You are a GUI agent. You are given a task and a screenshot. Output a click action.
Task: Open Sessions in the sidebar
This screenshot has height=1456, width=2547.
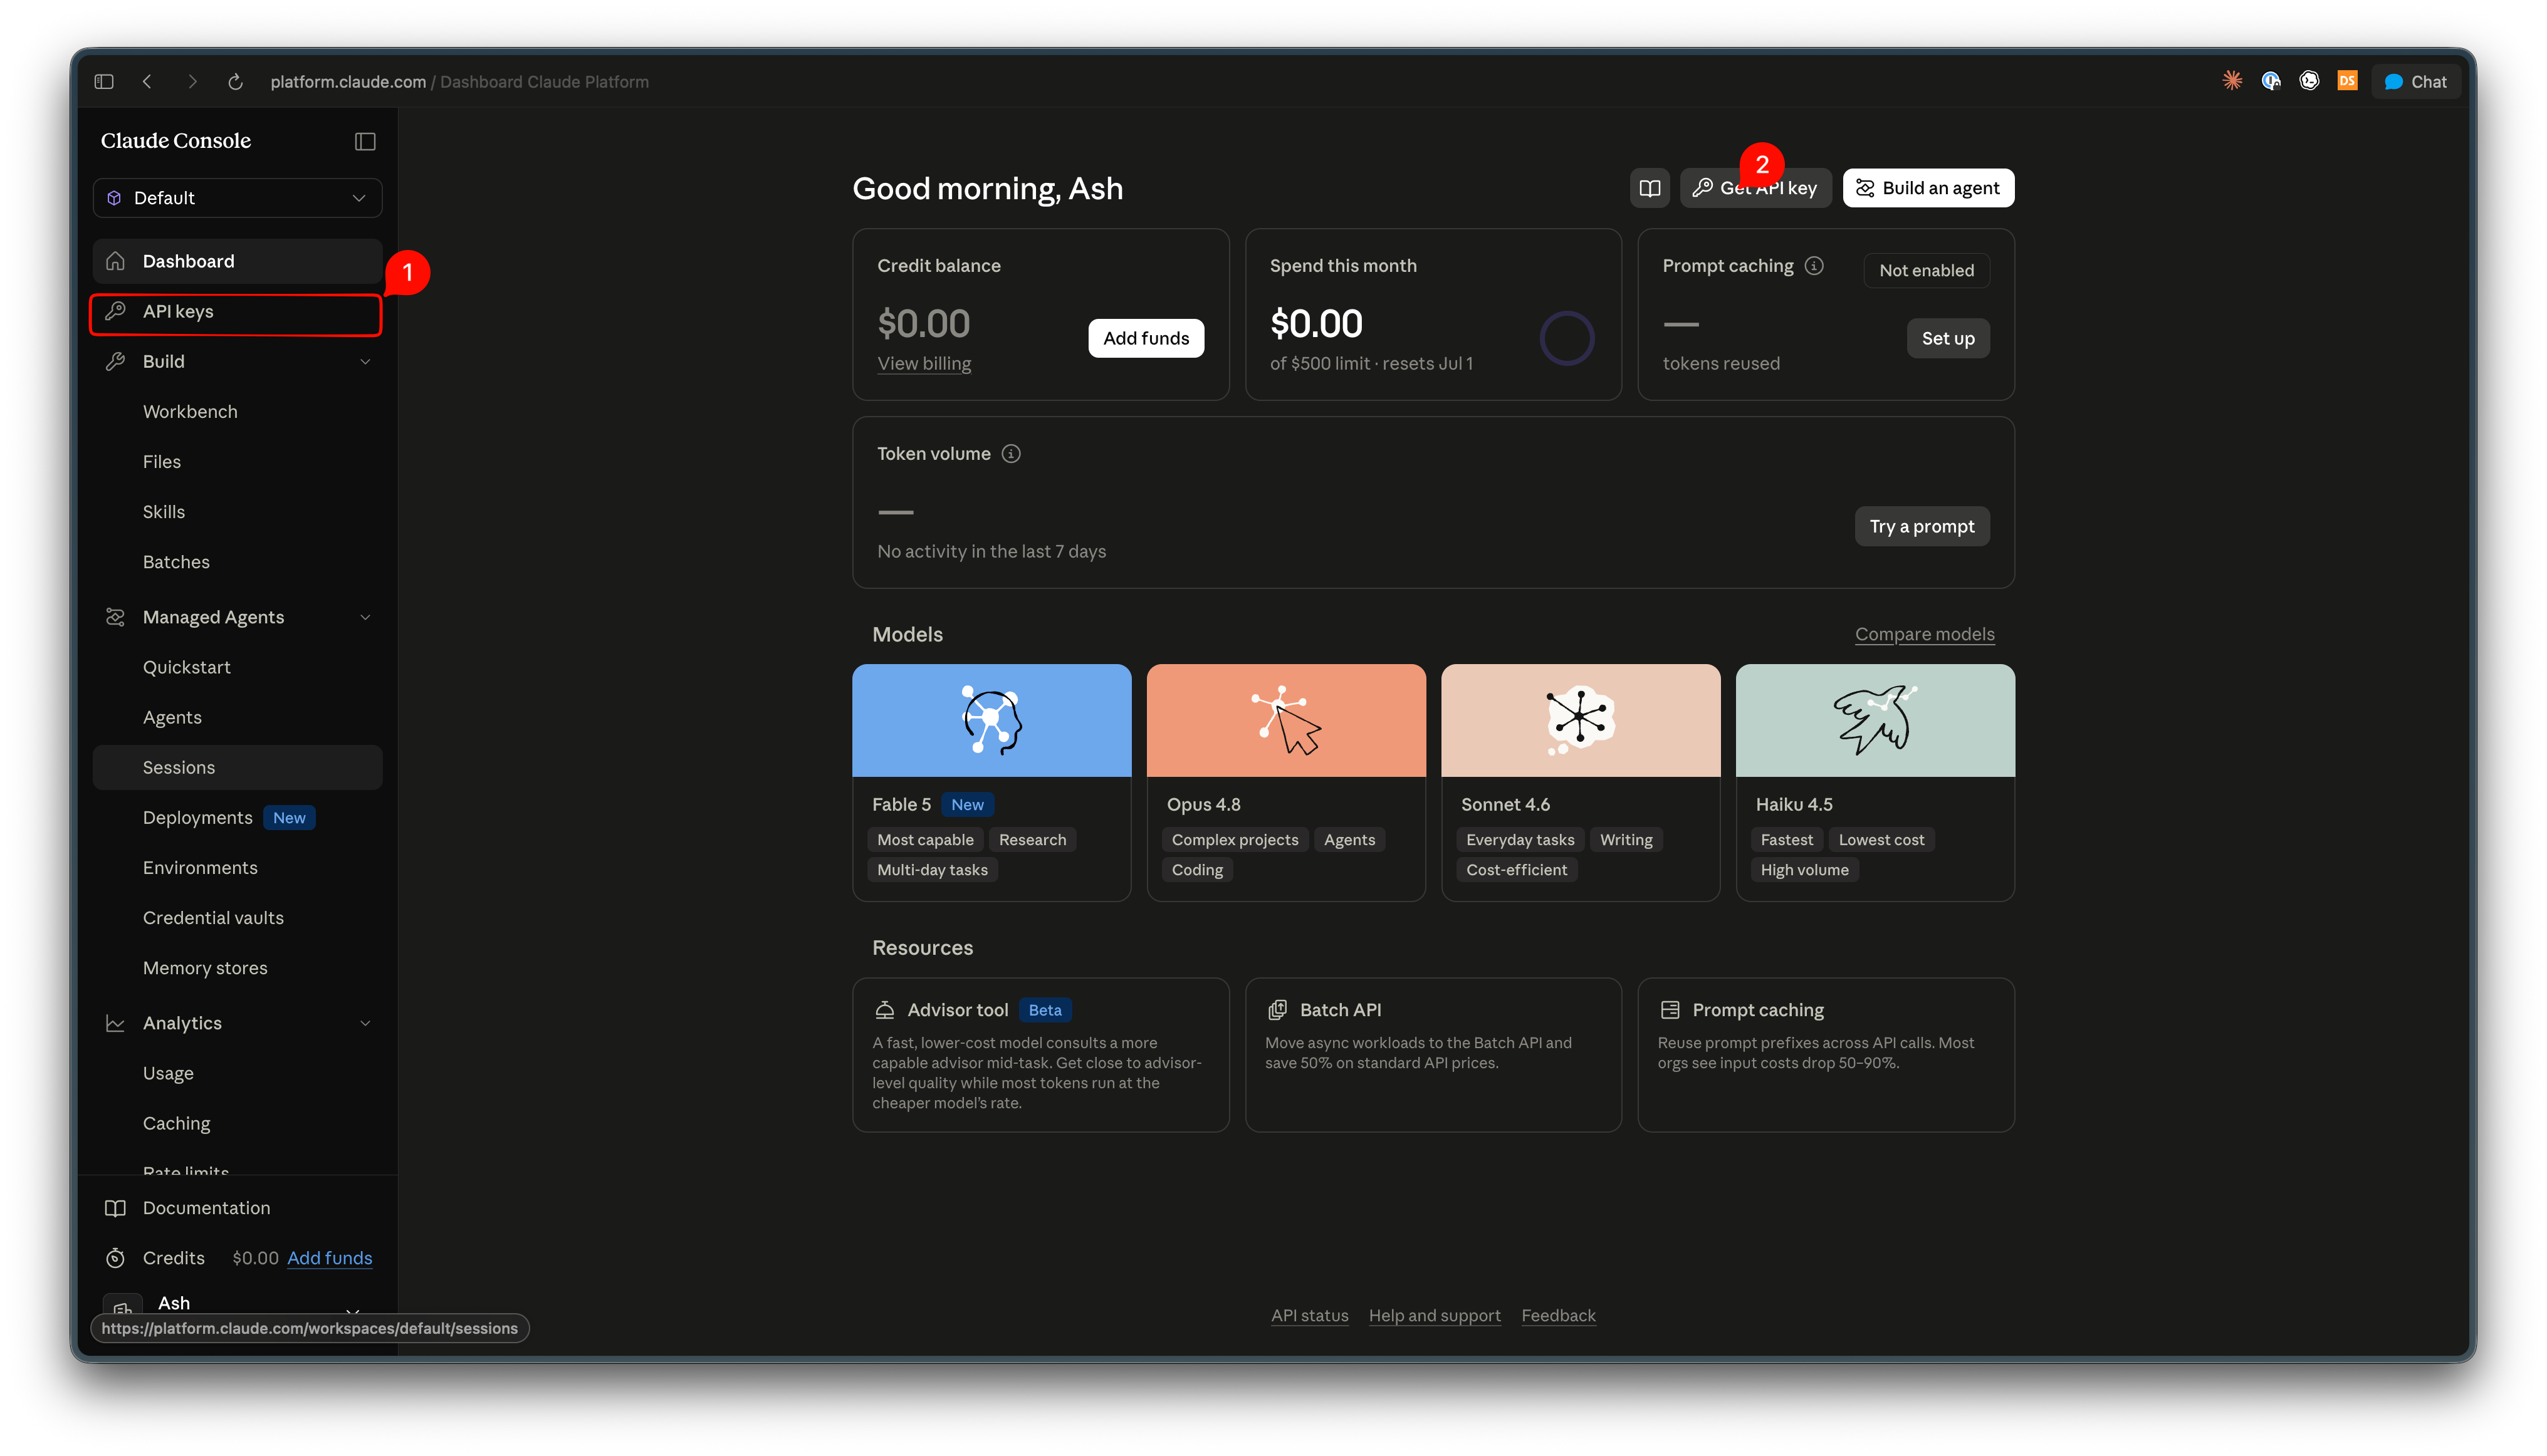click(237, 767)
